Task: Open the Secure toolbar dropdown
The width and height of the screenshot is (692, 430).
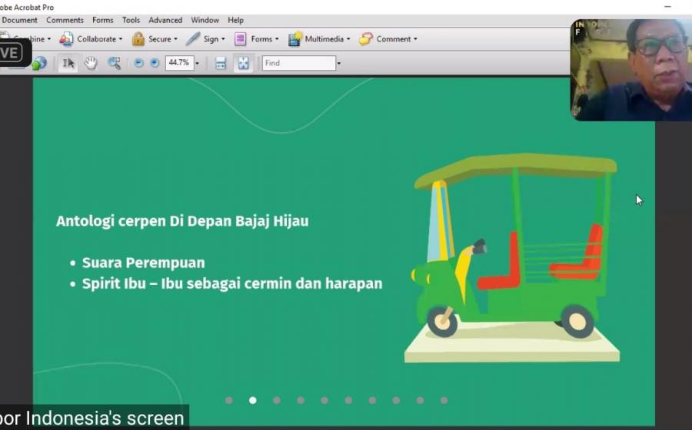Action: pyautogui.click(x=155, y=39)
